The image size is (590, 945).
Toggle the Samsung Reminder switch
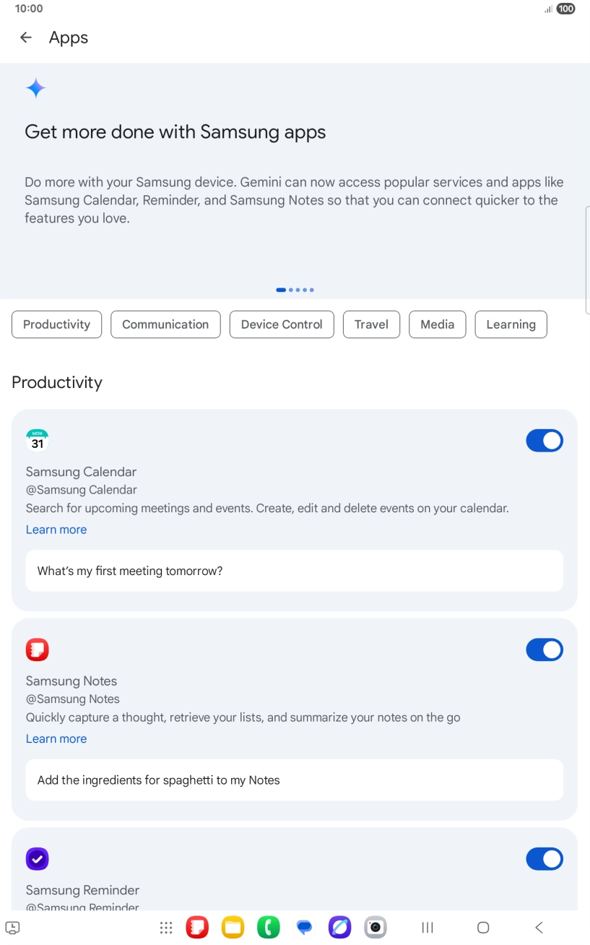click(x=545, y=859)
